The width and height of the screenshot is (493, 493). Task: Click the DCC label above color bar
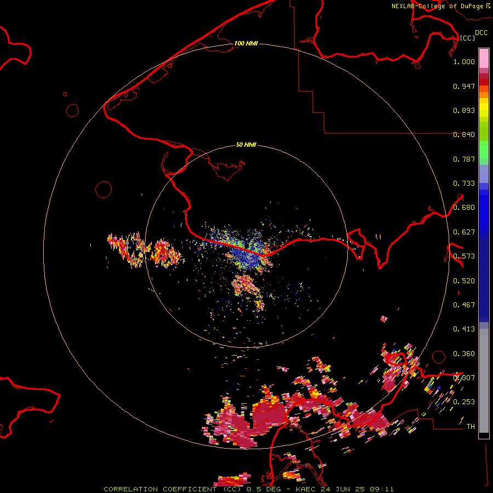point(481,33)
